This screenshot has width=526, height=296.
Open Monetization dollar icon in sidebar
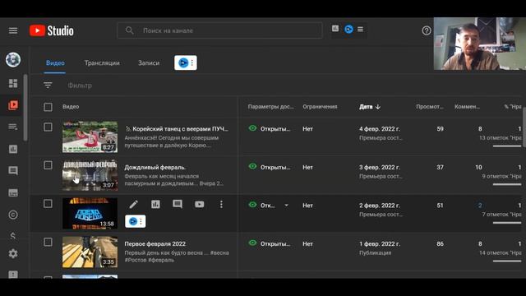13,236
